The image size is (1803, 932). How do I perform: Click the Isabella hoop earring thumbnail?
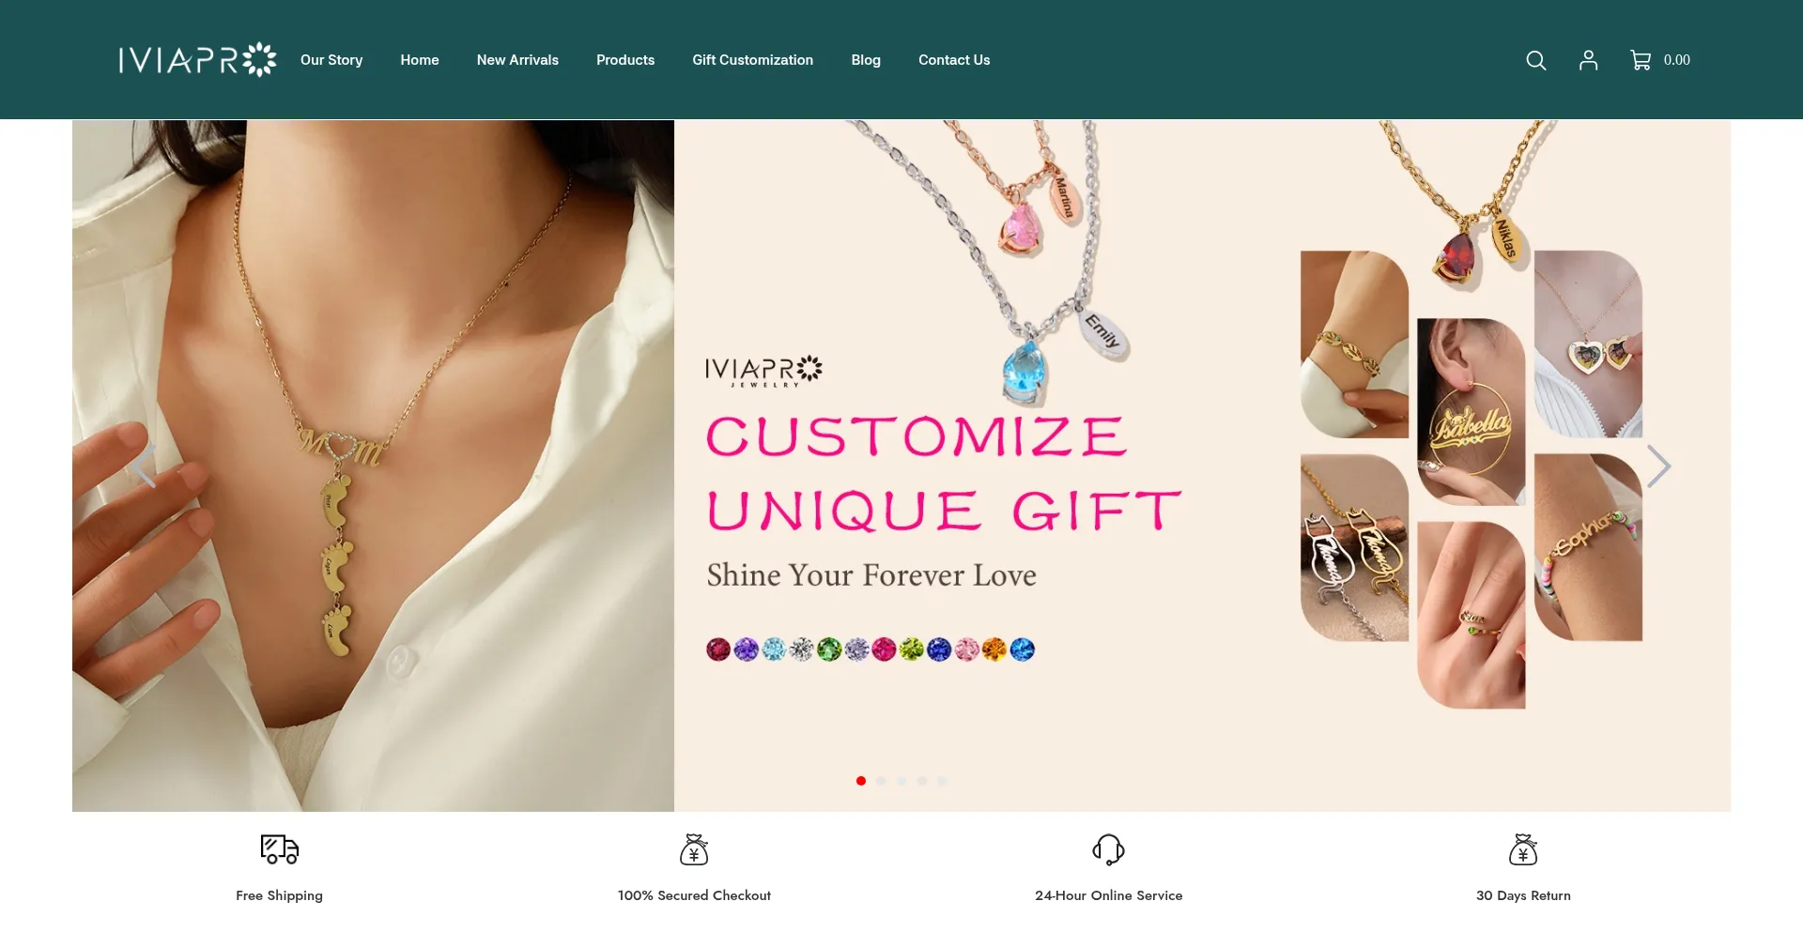coord(1471,412)
